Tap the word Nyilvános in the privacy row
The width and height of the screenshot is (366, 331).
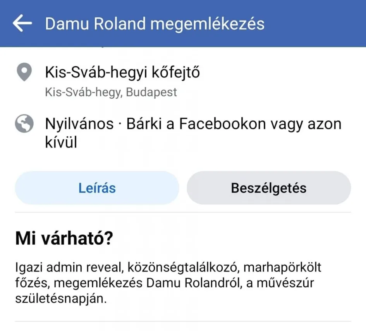[79, 124]
